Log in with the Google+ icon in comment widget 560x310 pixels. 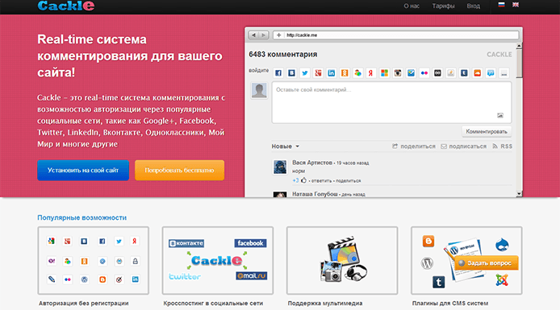[x=318, y=73]
